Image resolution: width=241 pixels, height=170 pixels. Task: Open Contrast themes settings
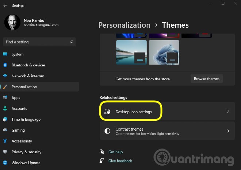[167, 131]
